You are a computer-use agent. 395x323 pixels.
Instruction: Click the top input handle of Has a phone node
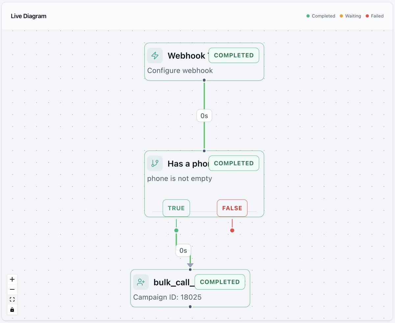(204, 151)
